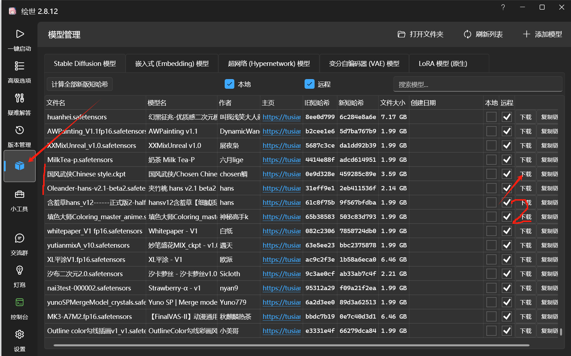Open tusiart link for XL平涂V1.fp16.safetensors
The image size is (571, 356).
(281, 259)
